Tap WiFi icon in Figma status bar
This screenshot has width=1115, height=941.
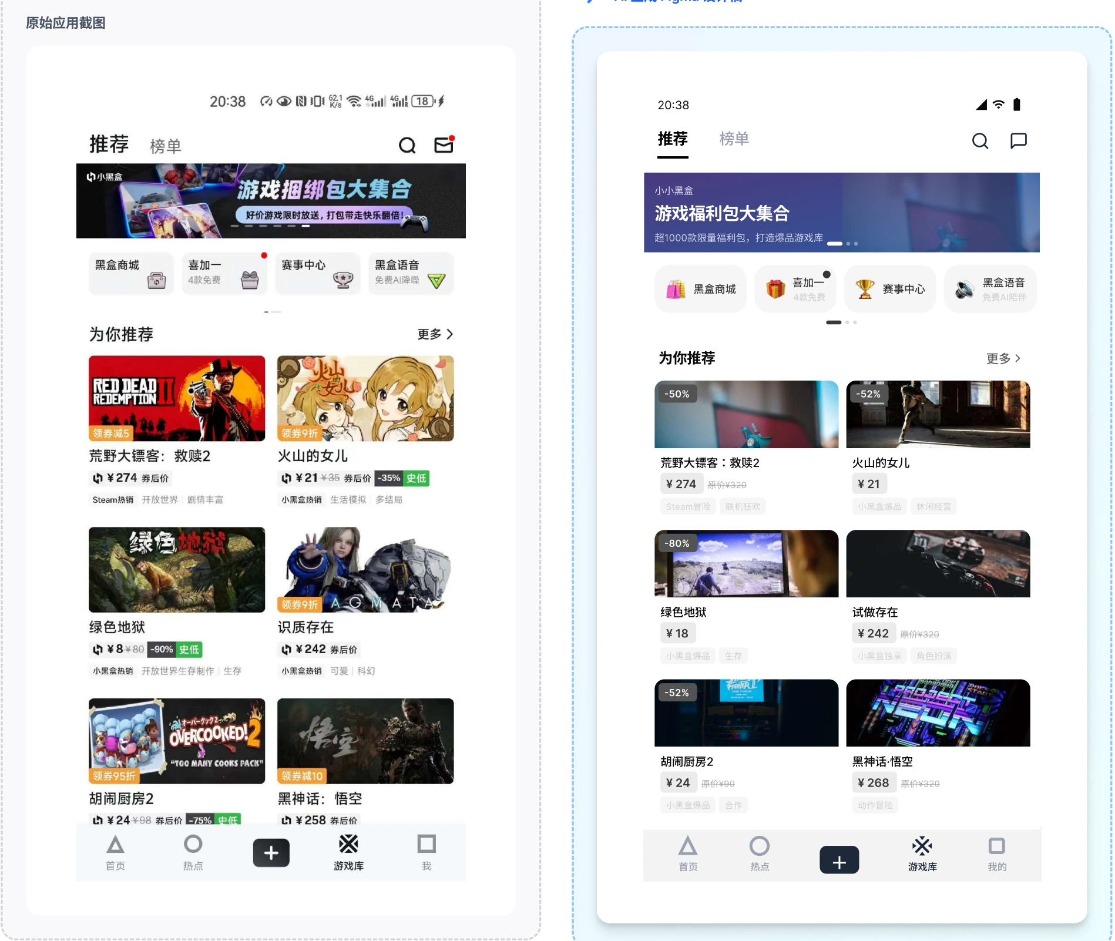pyautogui.click(x=999, y=105)
